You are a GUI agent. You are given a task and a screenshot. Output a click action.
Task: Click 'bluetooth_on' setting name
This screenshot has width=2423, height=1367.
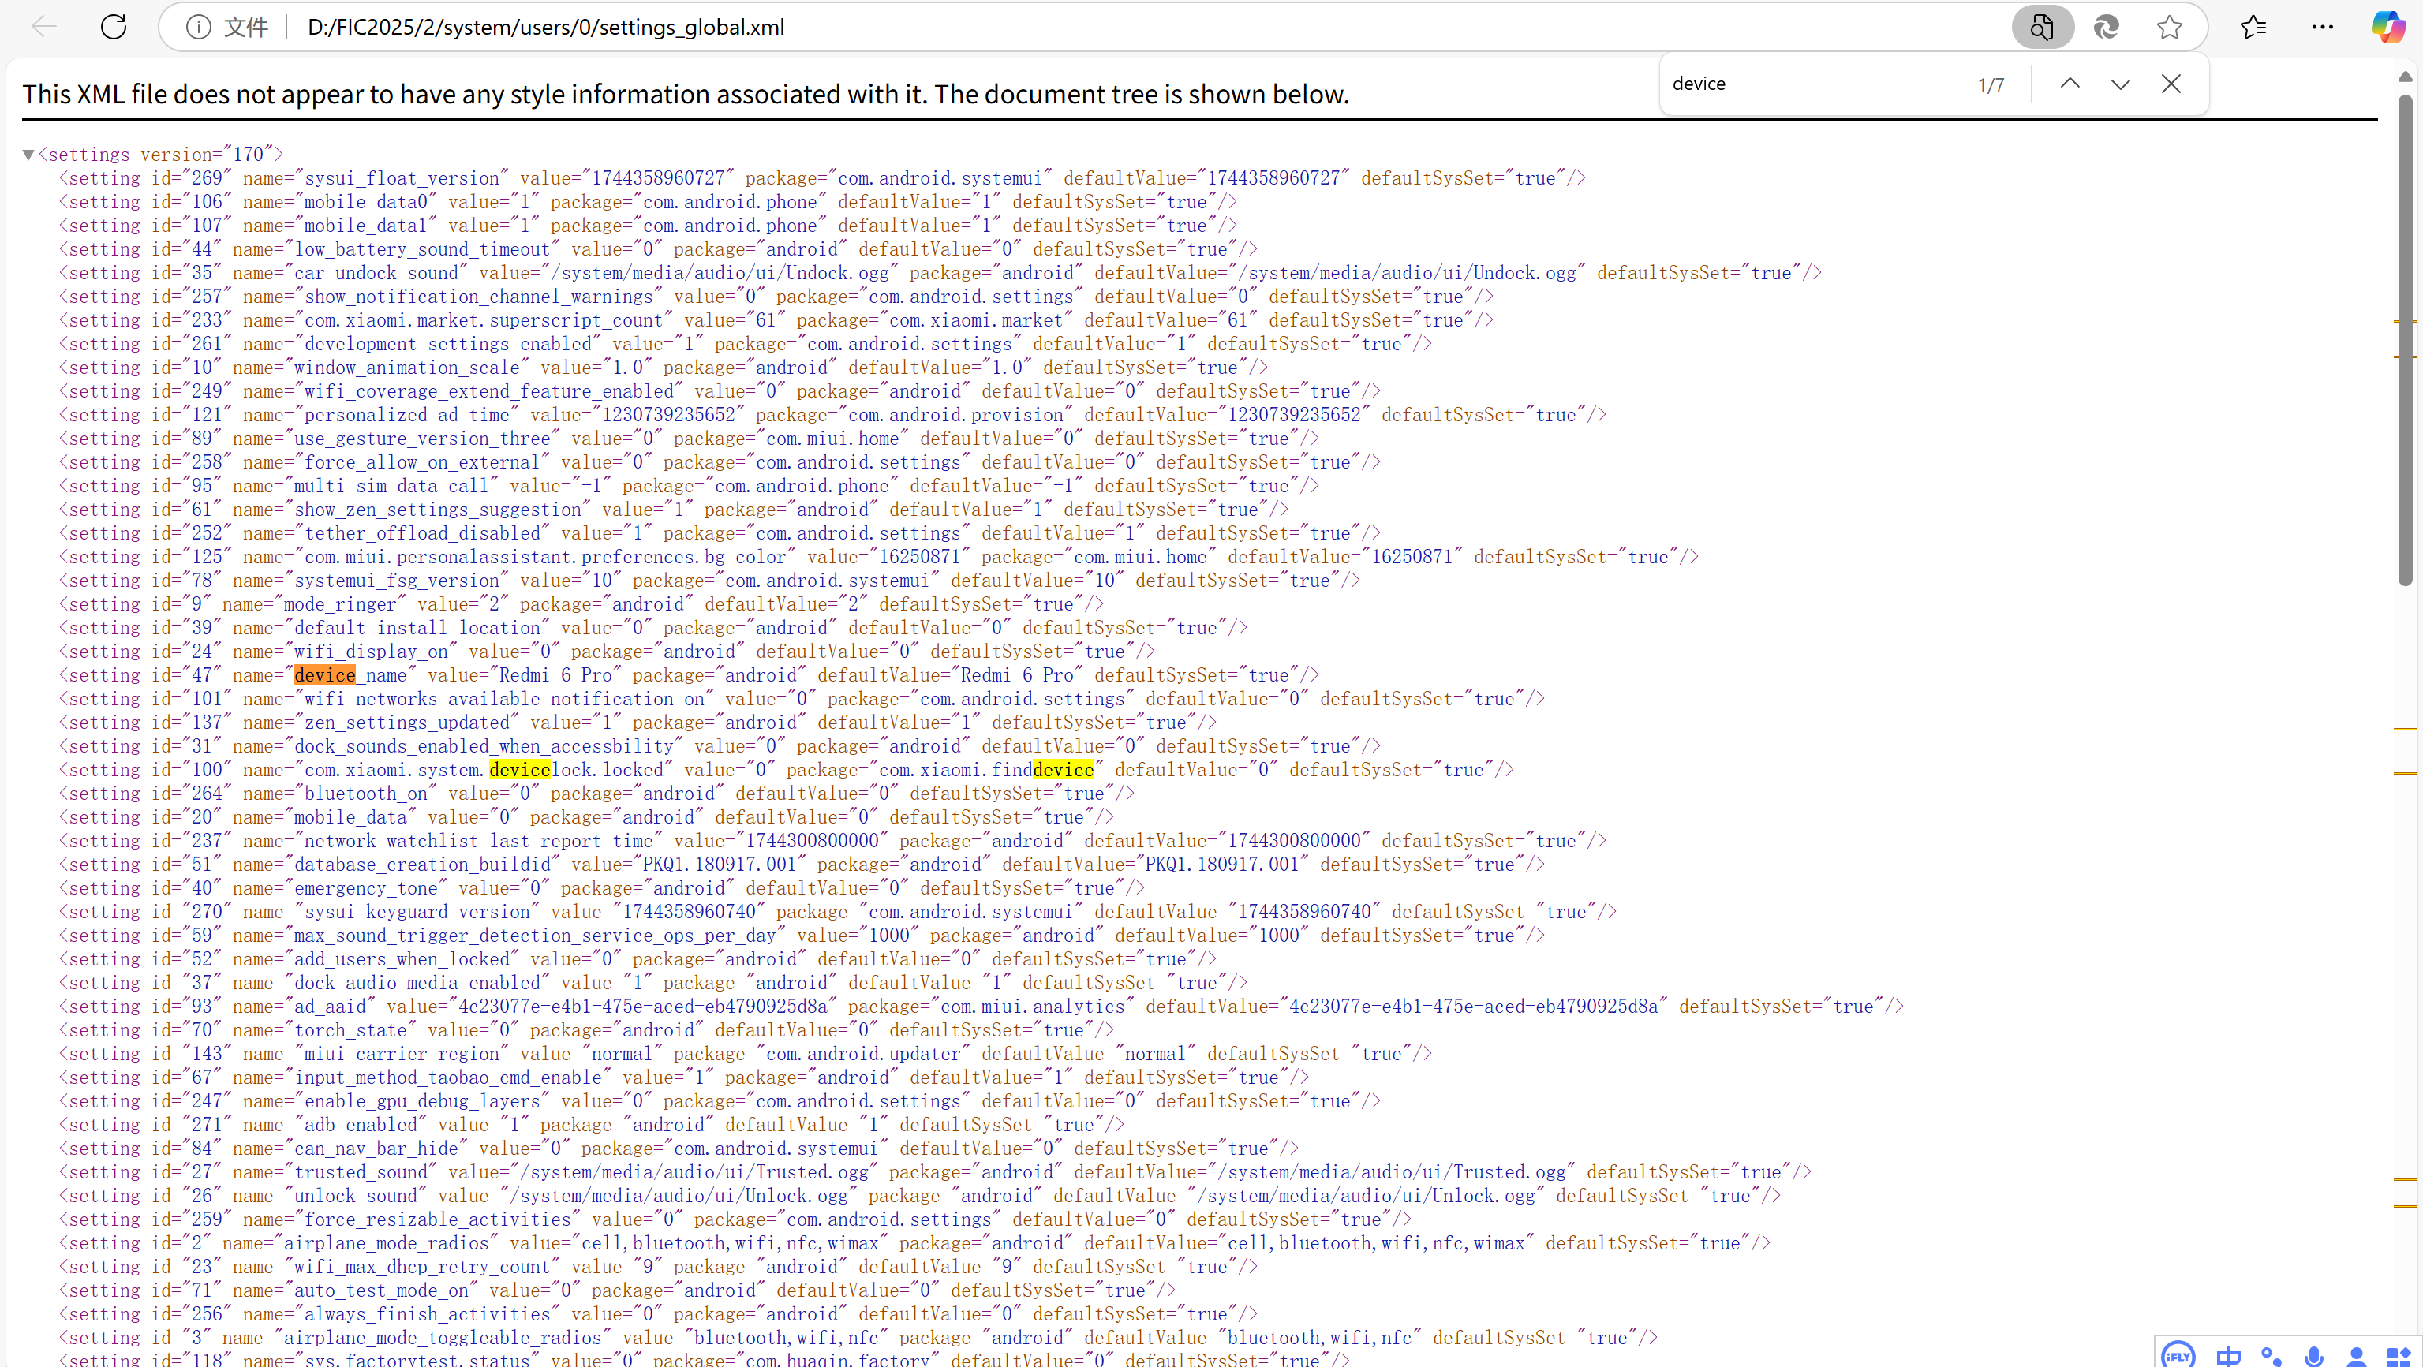(366, 794)
